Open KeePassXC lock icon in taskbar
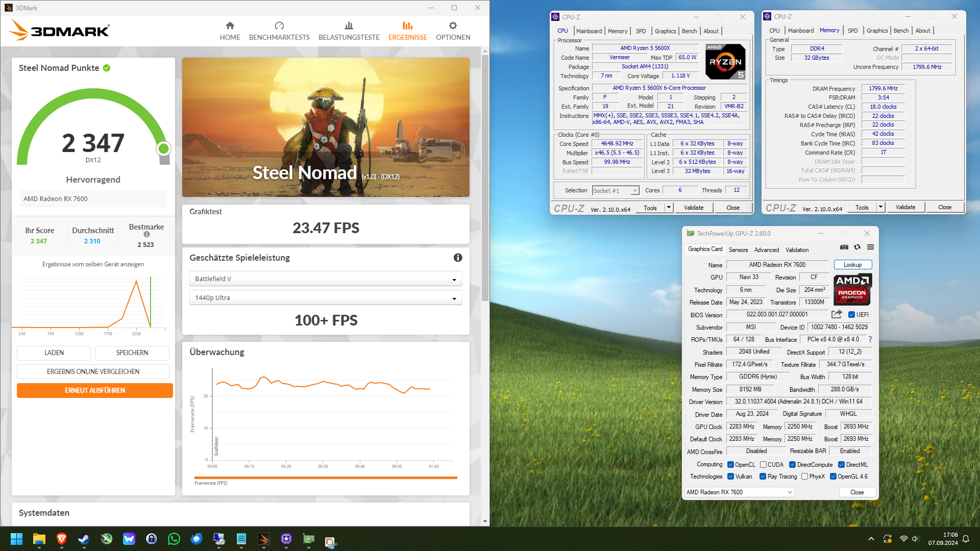Viewport: 980px width, 551px height. (x=152, y=539)
